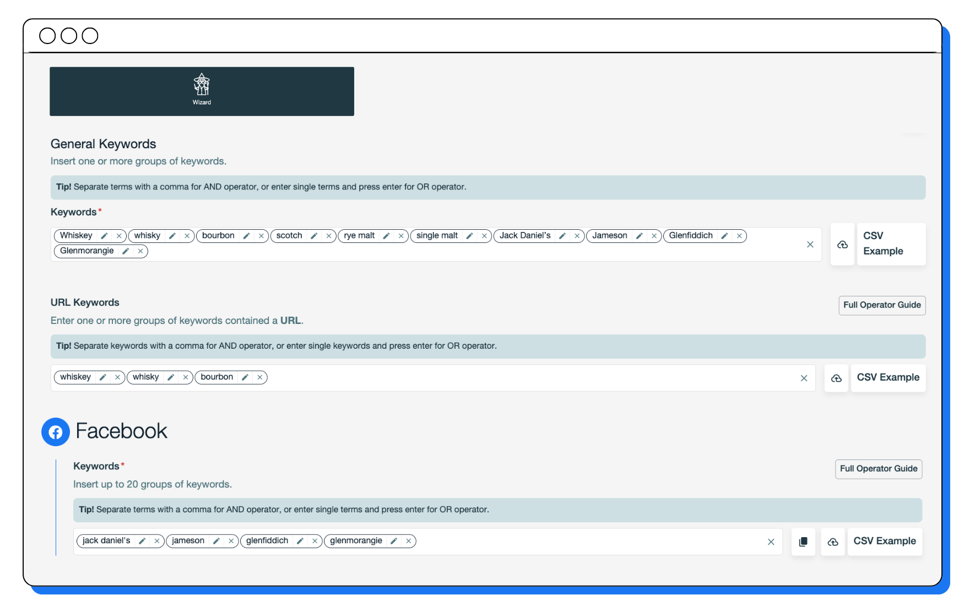This screenshot has height=606, width=964.
Task: Edit the "bourbon" chip using the pencil icon
Action: tap(246, 235)
